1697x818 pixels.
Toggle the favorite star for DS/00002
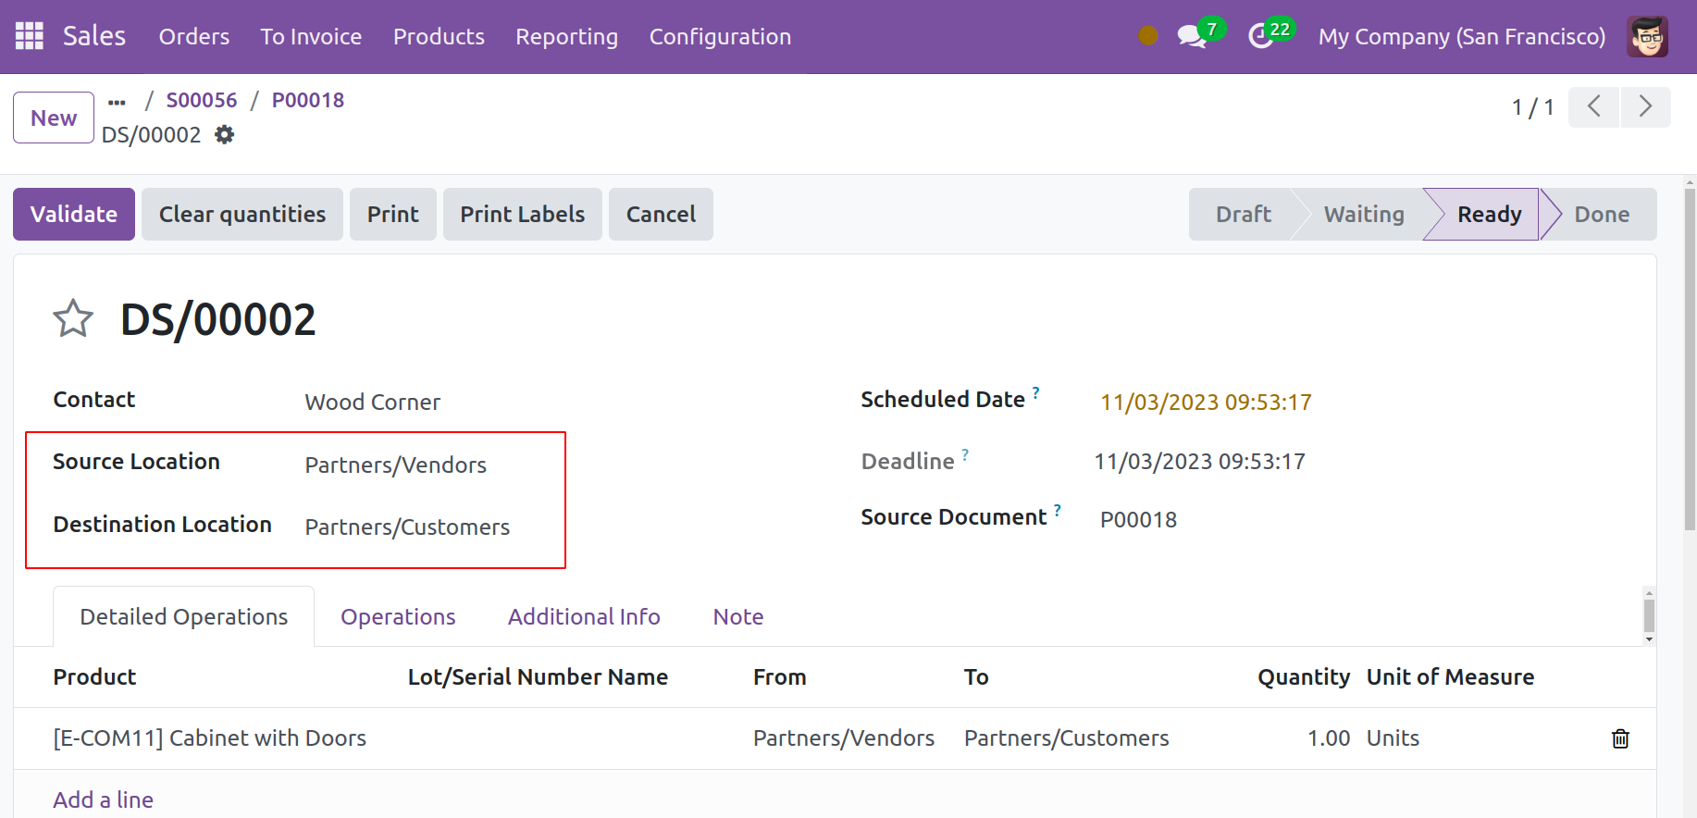point(73,319)
